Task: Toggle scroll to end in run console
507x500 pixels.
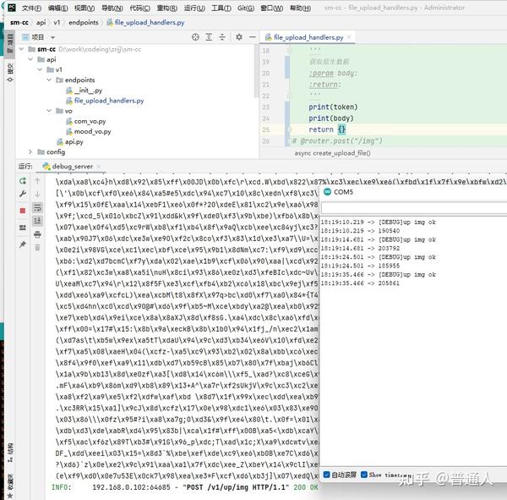Action: pyautogui.click(x=37, y=221)
